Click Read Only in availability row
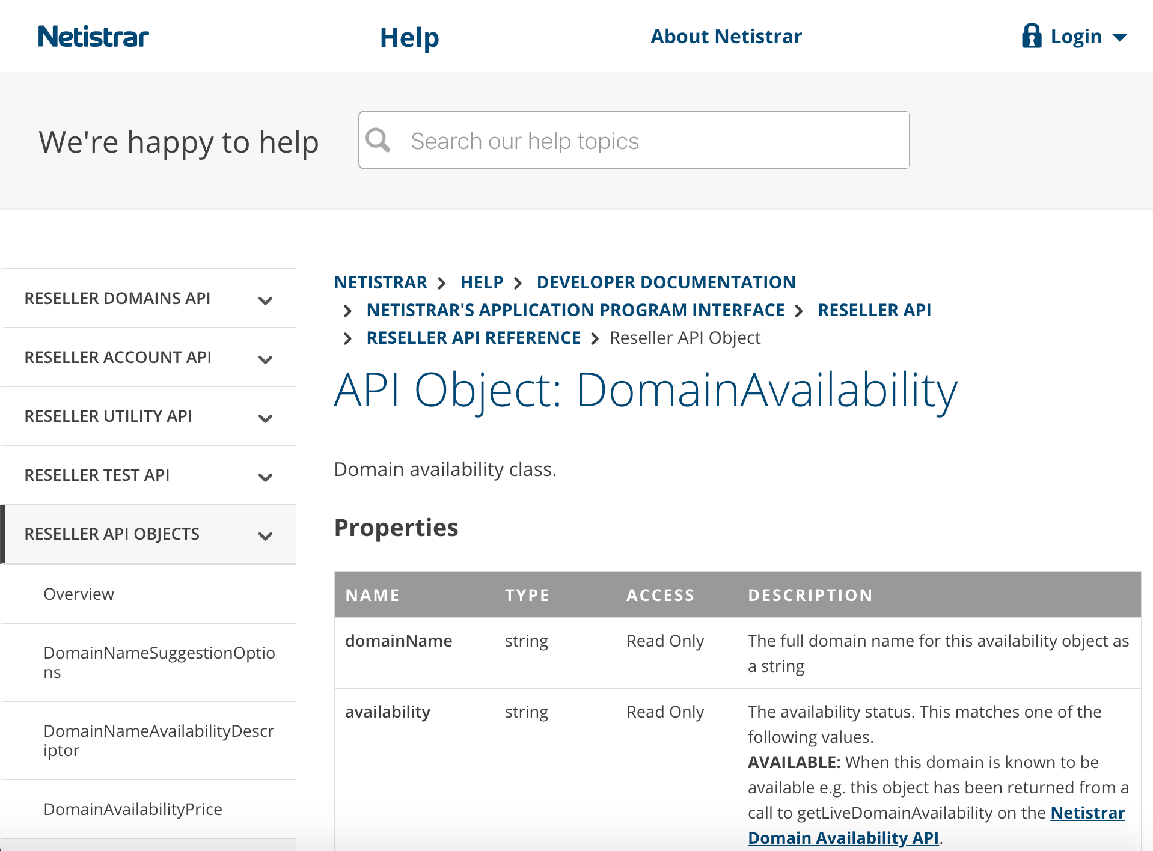This screenshot has height=851, width=1153. pos(665,712)
